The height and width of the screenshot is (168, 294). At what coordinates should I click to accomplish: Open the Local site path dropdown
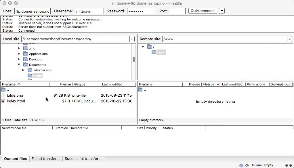[x=132, y=39]
